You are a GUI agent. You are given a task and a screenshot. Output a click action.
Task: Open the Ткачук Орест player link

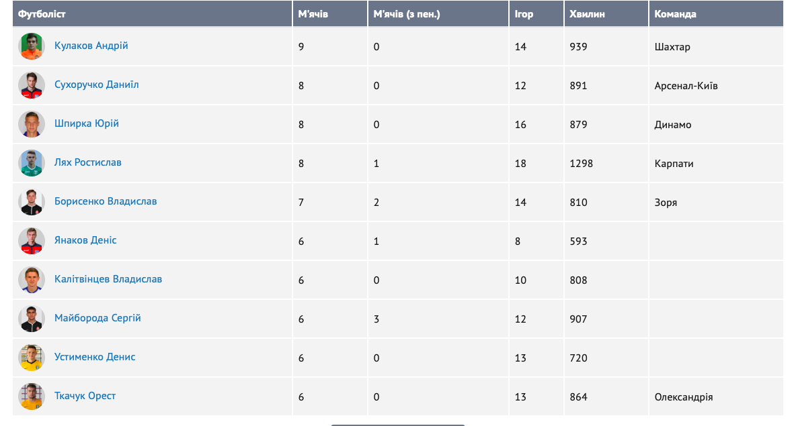tap(85, 396)
